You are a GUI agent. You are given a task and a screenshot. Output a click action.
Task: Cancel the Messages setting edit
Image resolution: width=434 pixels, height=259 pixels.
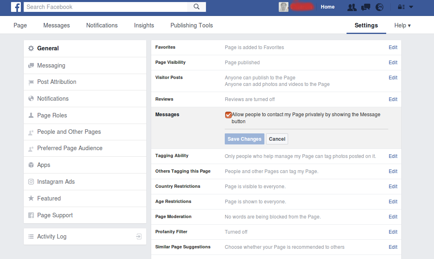tap(277, 139)
